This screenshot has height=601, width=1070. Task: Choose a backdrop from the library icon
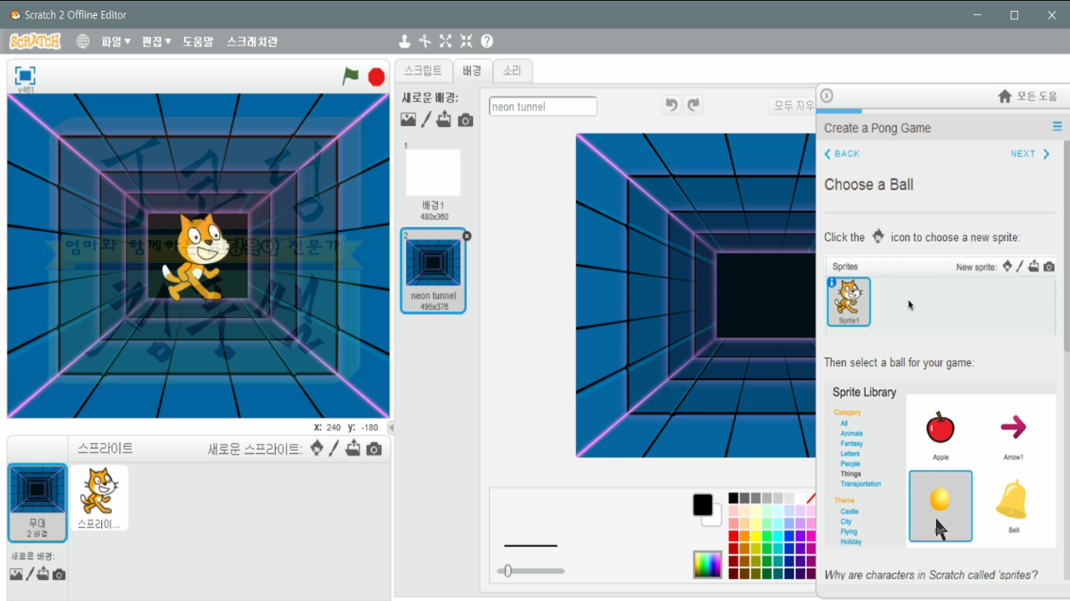click(x=408, y=119)
